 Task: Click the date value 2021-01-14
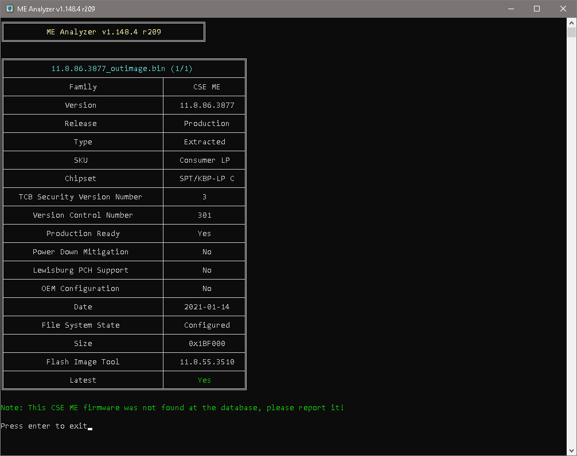206,307
